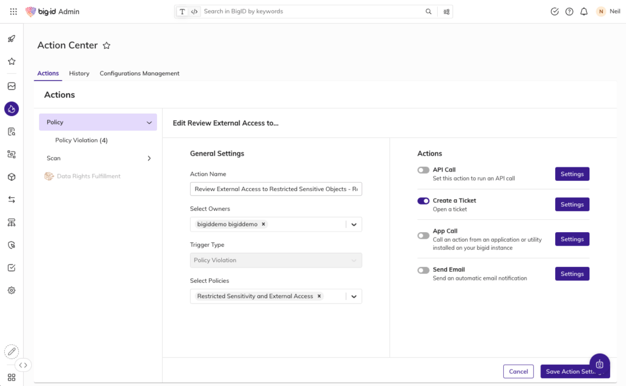Click the Action Name input field

(276, 189)
